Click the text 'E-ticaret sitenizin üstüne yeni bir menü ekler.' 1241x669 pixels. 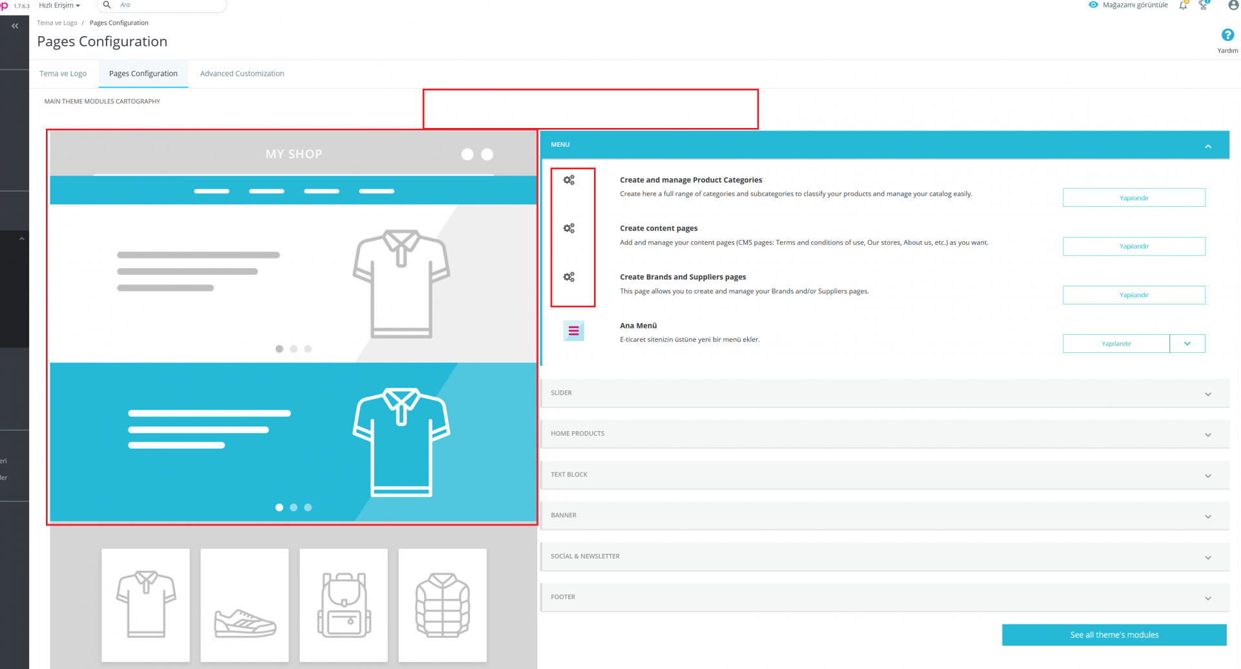point(690,340)
